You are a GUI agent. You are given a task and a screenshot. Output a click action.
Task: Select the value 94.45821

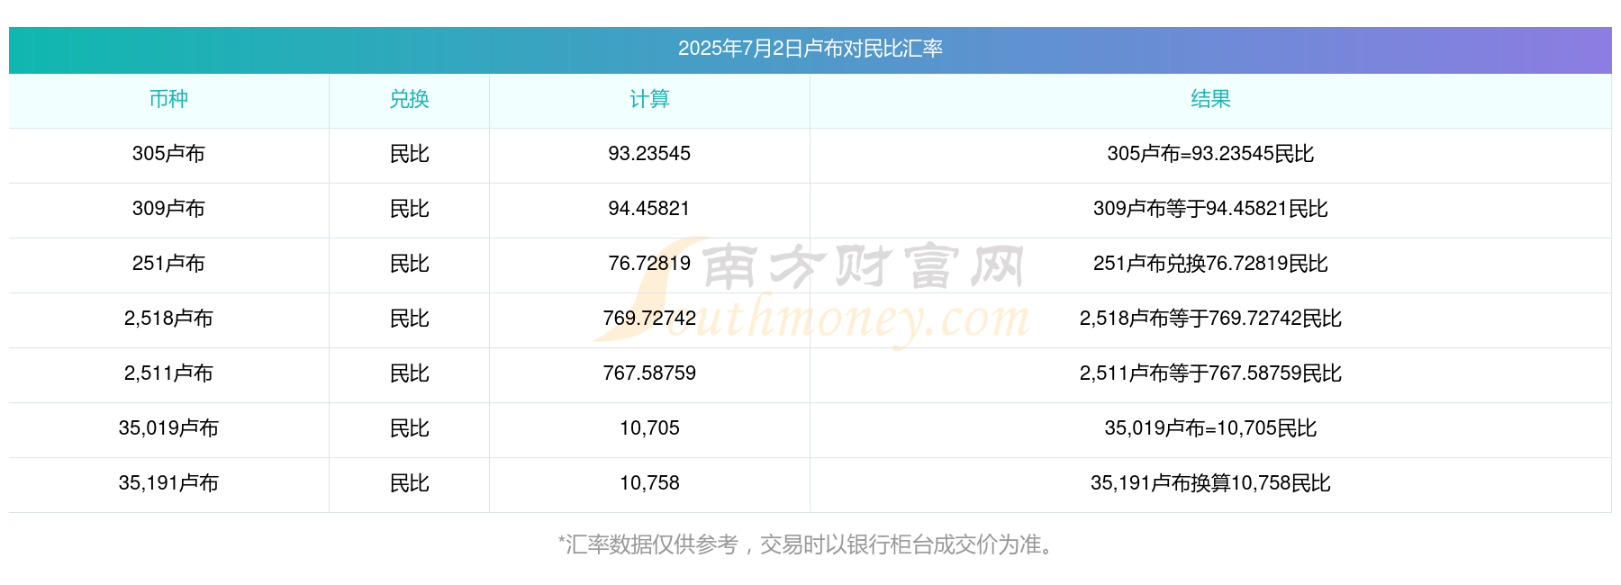click(649, 209)
